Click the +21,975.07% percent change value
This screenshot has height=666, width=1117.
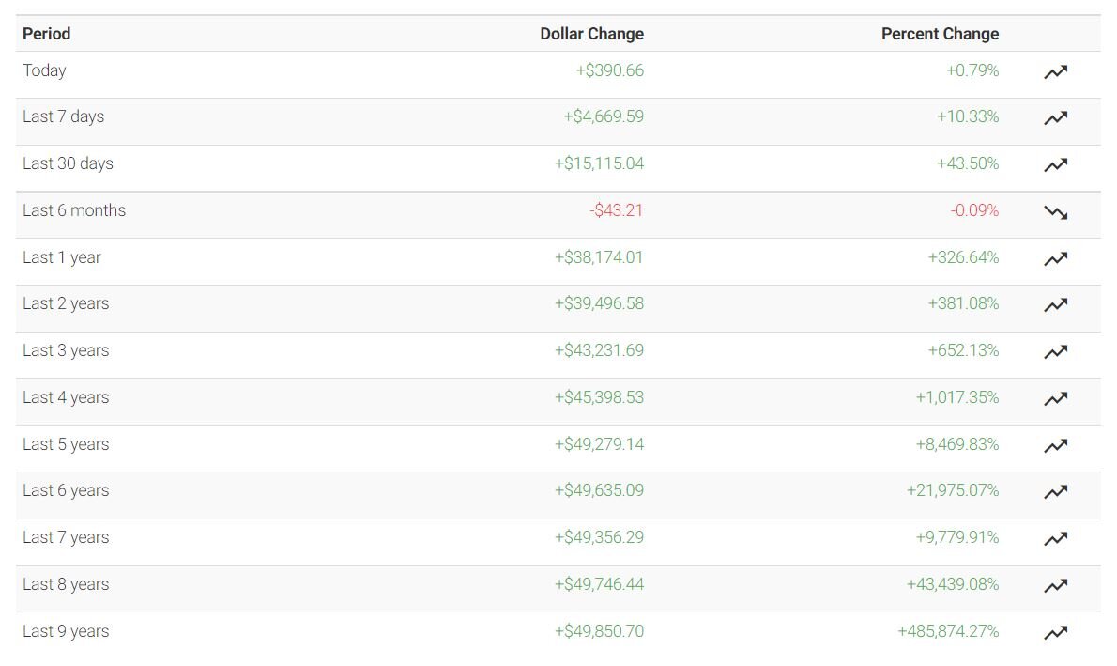pos(953,490)
